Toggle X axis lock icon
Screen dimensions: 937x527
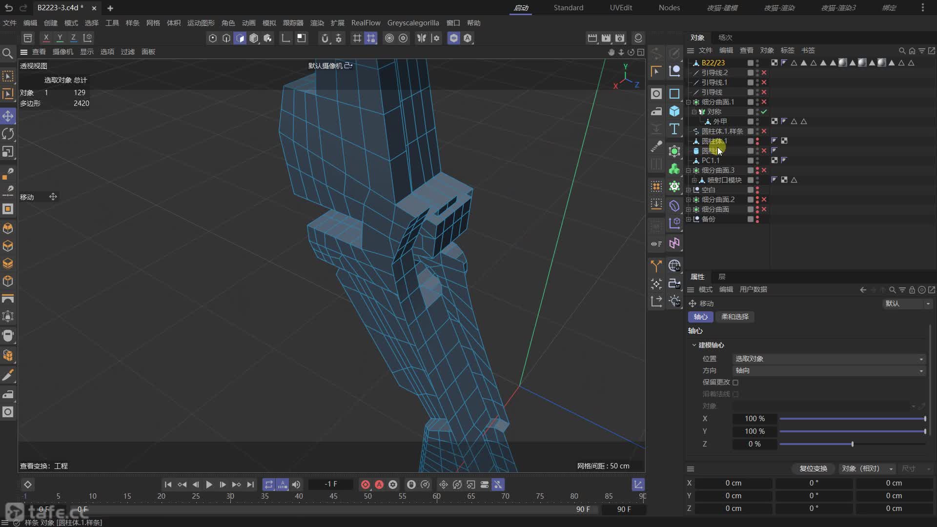(x=46, y=38)
